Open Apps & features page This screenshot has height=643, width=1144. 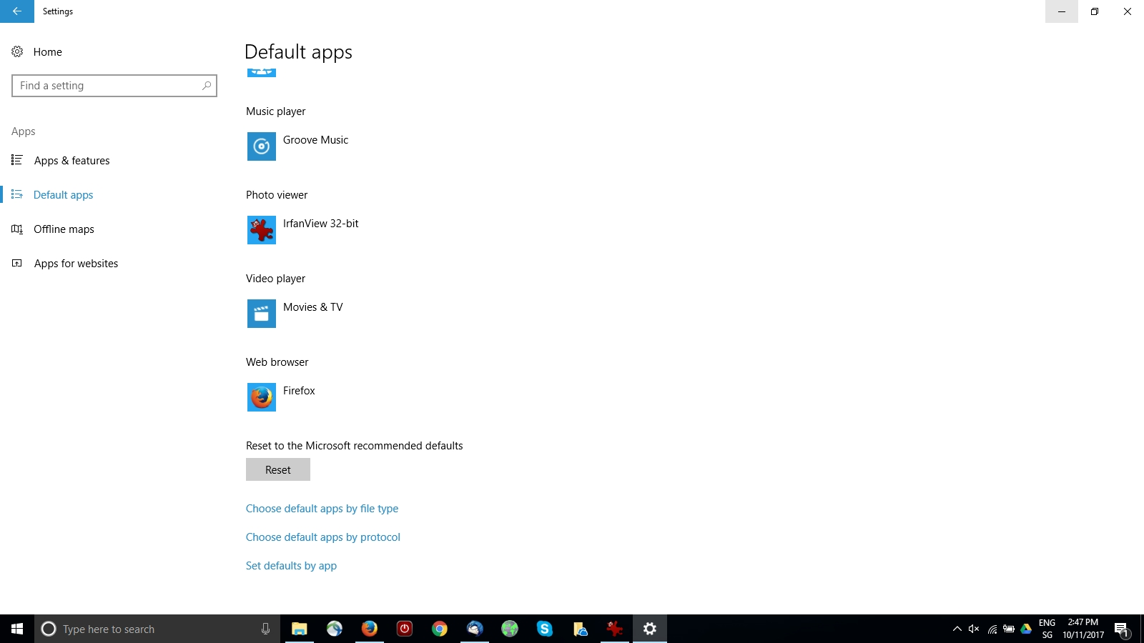[61, 161]
